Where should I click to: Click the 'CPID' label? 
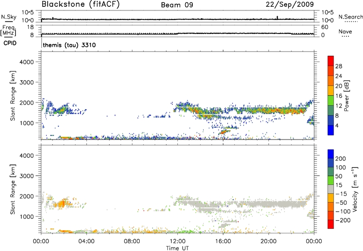tap(10, 43)
